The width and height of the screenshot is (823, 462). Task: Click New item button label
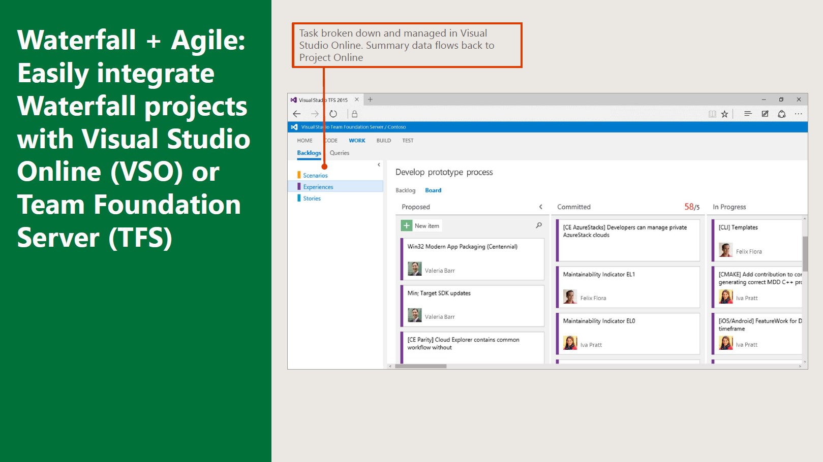(427, 226)
